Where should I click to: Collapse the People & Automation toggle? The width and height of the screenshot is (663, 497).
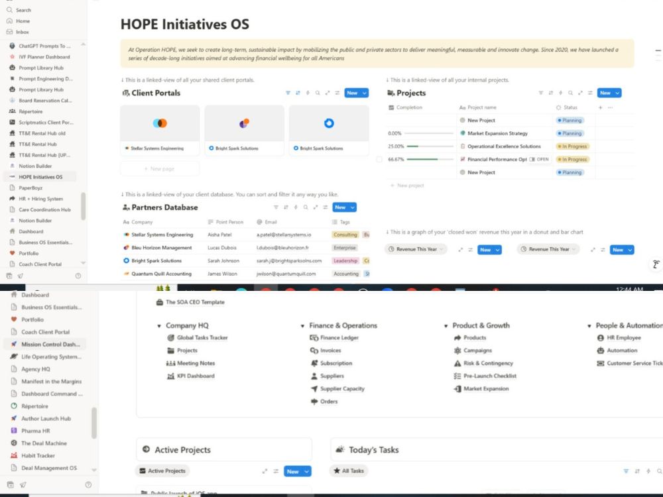coord(589,326)
